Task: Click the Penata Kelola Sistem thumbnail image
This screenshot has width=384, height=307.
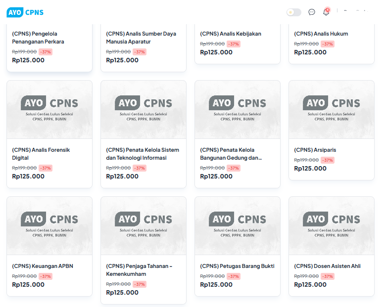Action: coord(144,110)
